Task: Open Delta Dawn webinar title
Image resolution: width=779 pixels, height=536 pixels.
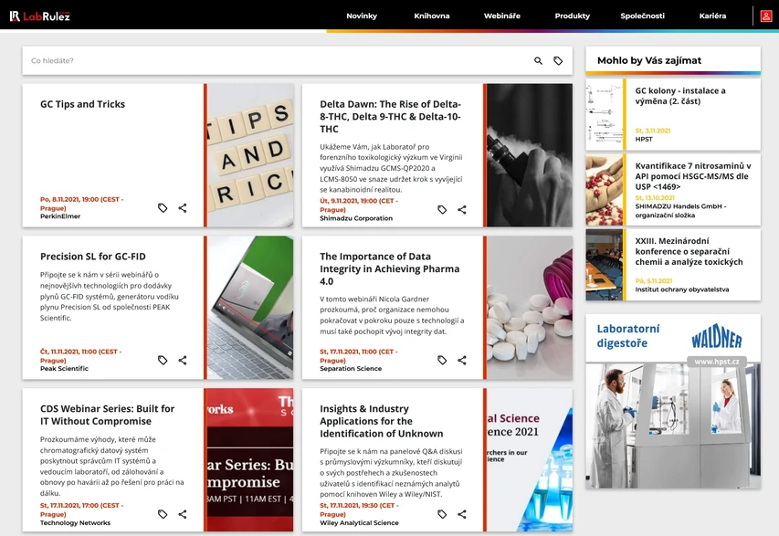Action: coord(391,116)
